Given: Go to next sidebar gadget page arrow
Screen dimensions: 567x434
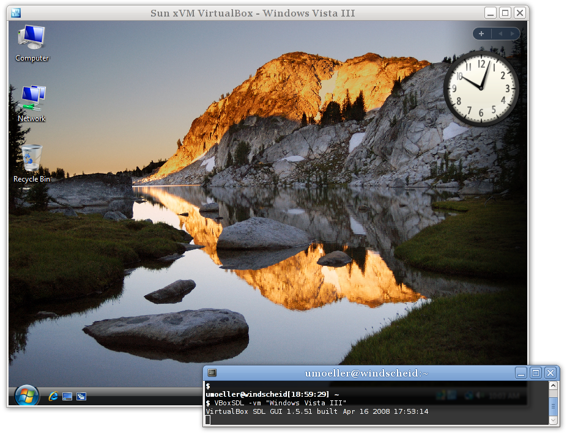Looking at the screenshot, I should click(x=512, y=34).
